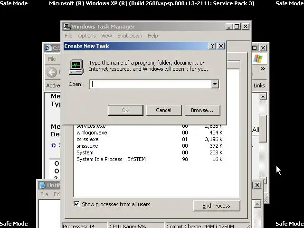Click the Browse... button

click(x=202, y=110)
